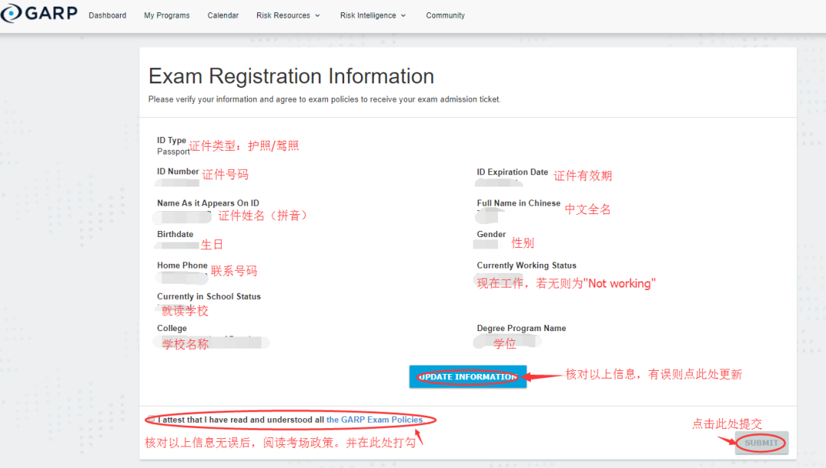
Task: Click the ID Type label
Action: point(171,140)
